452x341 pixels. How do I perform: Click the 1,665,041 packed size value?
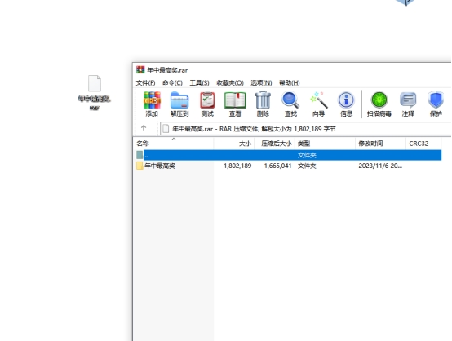pos(277,166)
